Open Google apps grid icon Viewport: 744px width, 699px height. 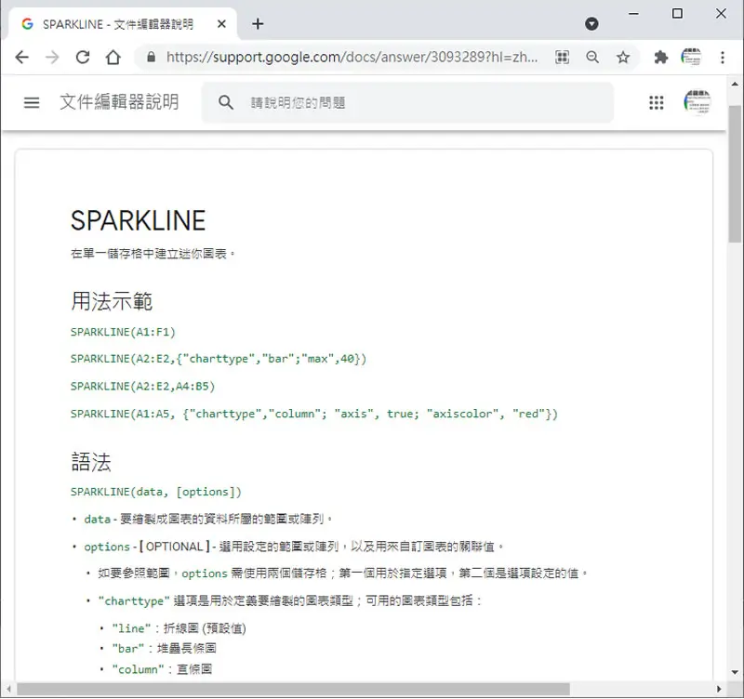pyautogui.click(x=657, y=102)
